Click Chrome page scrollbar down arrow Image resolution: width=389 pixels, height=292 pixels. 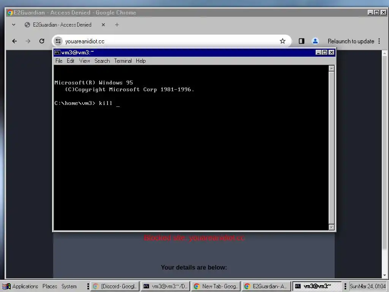pyautogui.click(x=384, y=275)
